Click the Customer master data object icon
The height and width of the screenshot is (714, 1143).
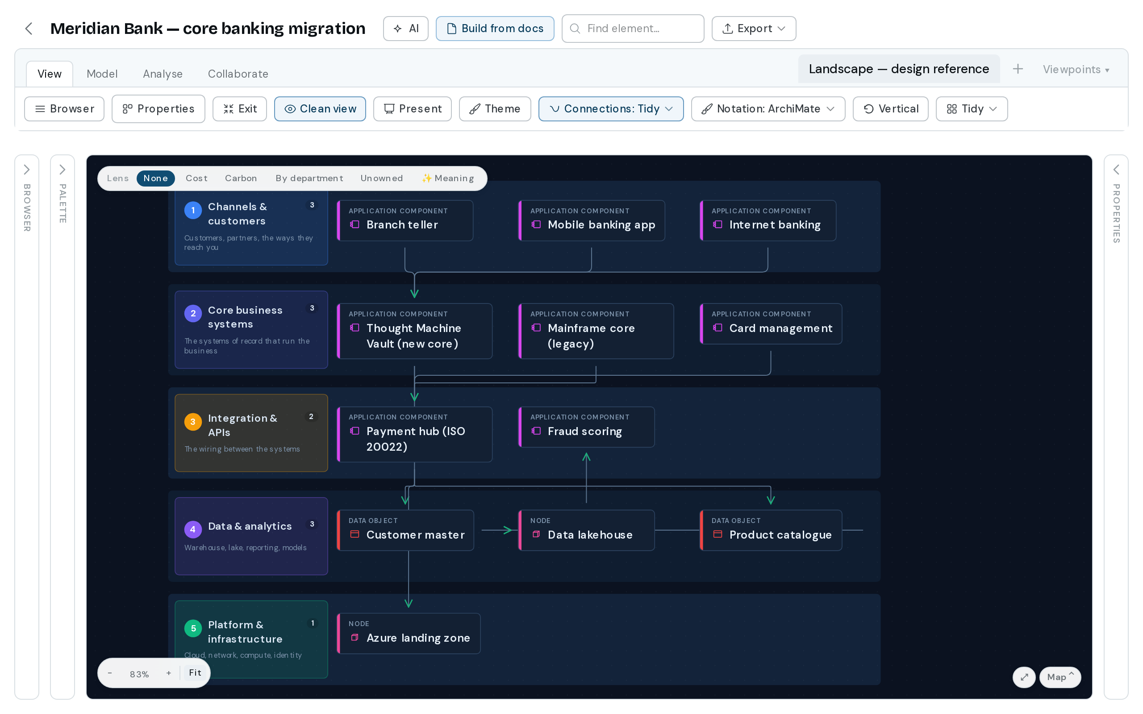point(355,534)
